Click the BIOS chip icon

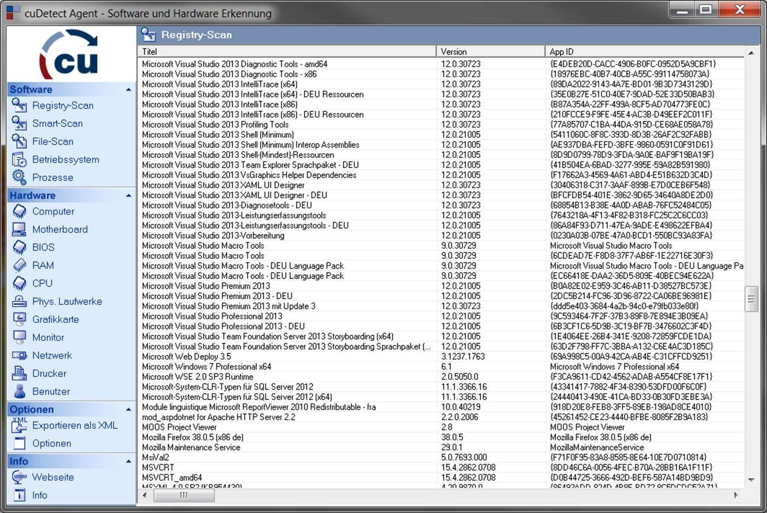[x=20, y=247]
